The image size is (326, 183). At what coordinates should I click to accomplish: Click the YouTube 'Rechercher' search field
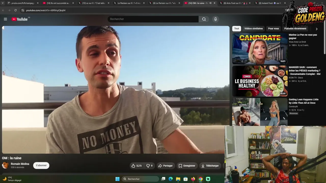click(x=153, y=19)
